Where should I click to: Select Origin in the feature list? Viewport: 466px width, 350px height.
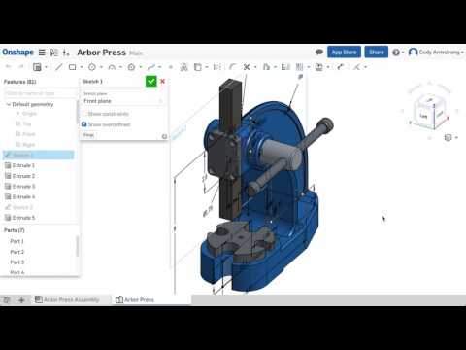tap(26, 114)
